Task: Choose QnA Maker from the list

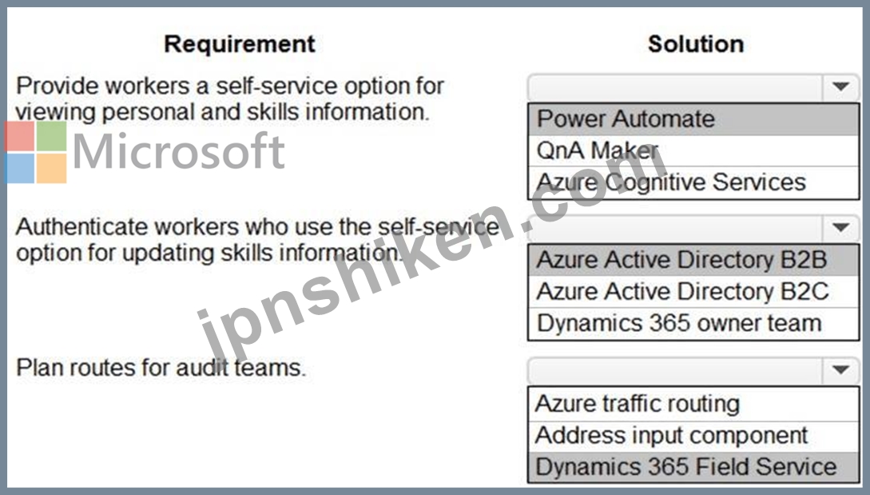Action: [x=693, y=150]
